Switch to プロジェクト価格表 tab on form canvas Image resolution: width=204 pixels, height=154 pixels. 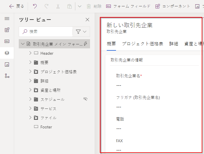coord(143,44)
